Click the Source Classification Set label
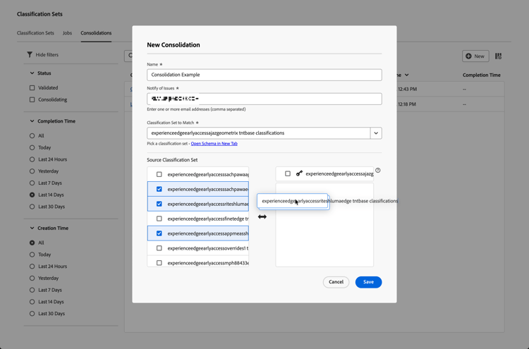Image resolution: width=529 pixels, height=349 pixels. (x=172, y=160)
